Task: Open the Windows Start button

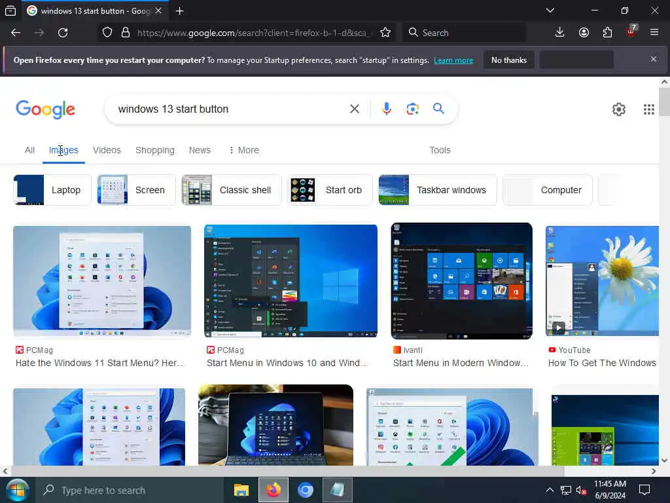Action: [x=16, y=490]
